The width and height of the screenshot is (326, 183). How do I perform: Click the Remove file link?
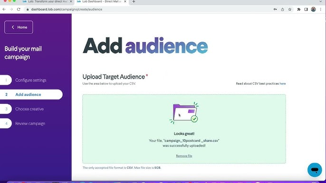point(184,156)
